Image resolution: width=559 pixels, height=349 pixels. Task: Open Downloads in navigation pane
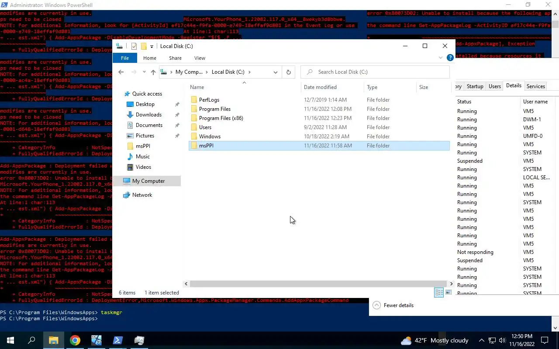[x=148, y=115]
